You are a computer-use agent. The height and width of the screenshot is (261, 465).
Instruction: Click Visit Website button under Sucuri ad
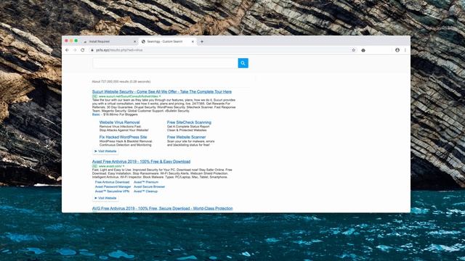[105, 152]
